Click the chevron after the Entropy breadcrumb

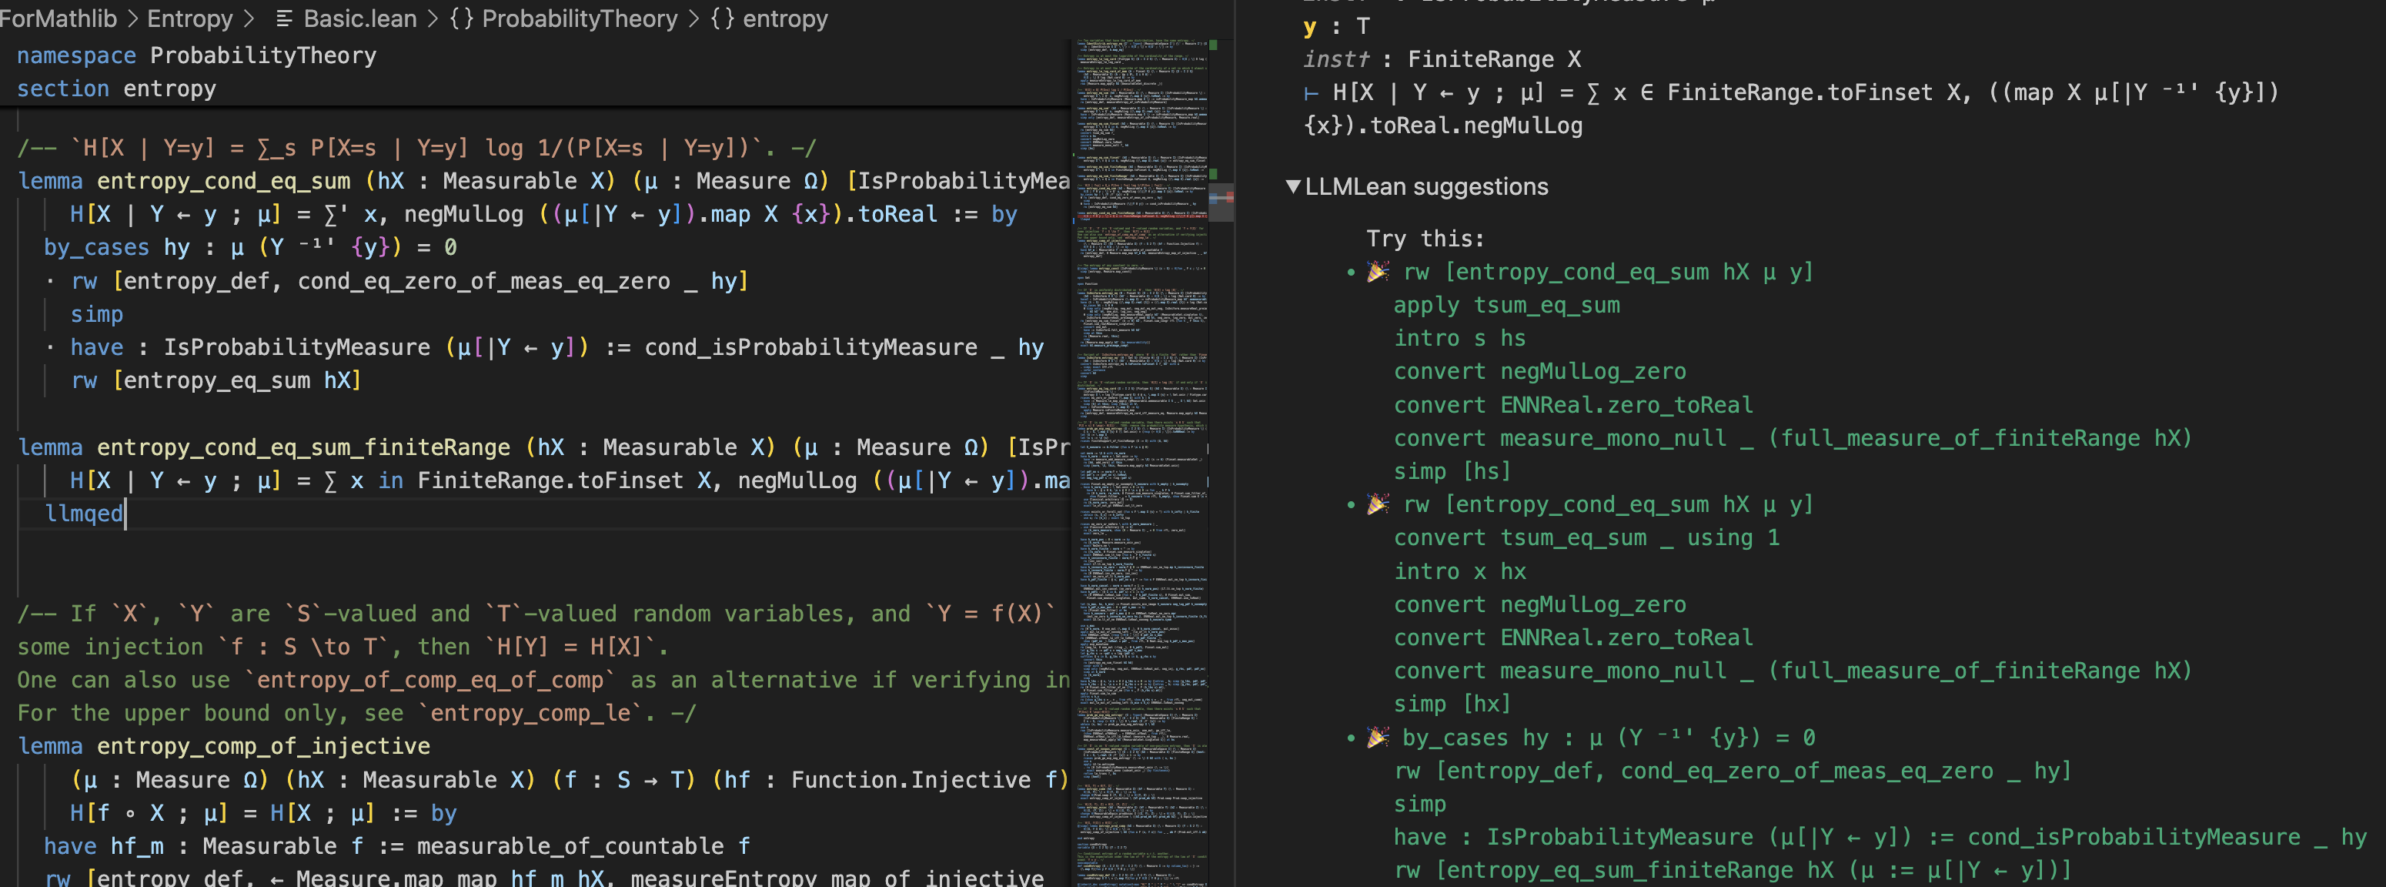point(249,19)
